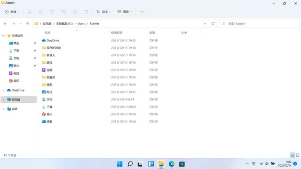Switch to details view in status bar

click(x=293, y=155)
